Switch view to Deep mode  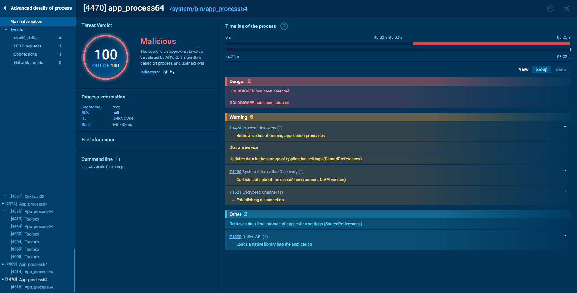tap(560, 69)
